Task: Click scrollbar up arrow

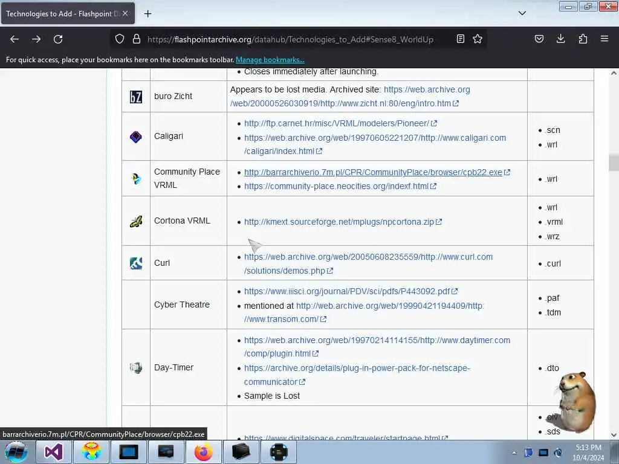Action: point(614,73)
